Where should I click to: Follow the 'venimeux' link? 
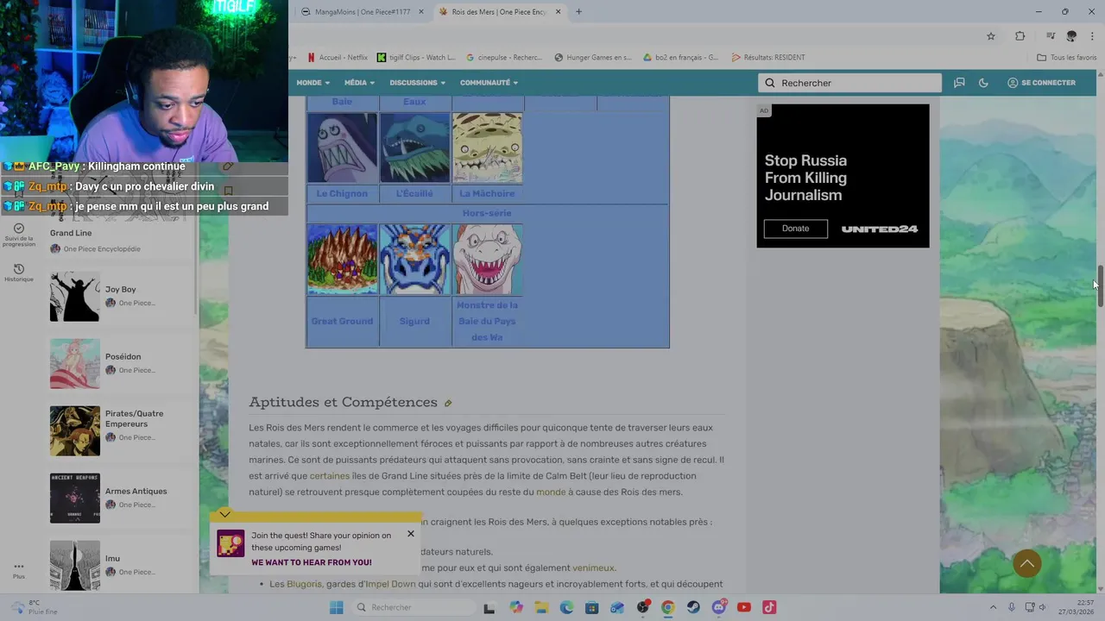(x=593, y=568)
